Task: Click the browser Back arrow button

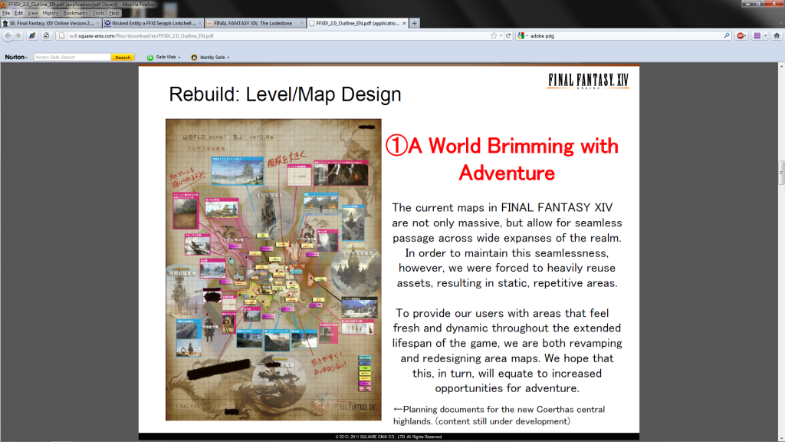Action: (x=8, y=35)
